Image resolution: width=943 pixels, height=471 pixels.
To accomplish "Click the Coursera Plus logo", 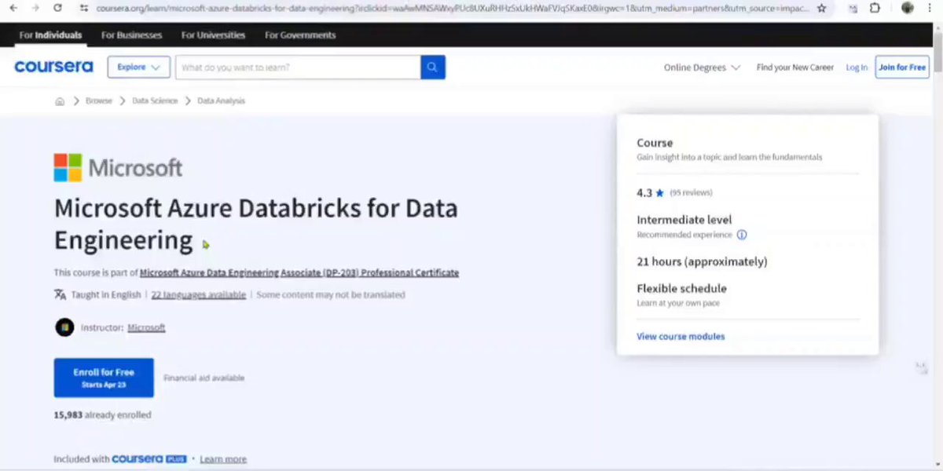I will (149, 459).
